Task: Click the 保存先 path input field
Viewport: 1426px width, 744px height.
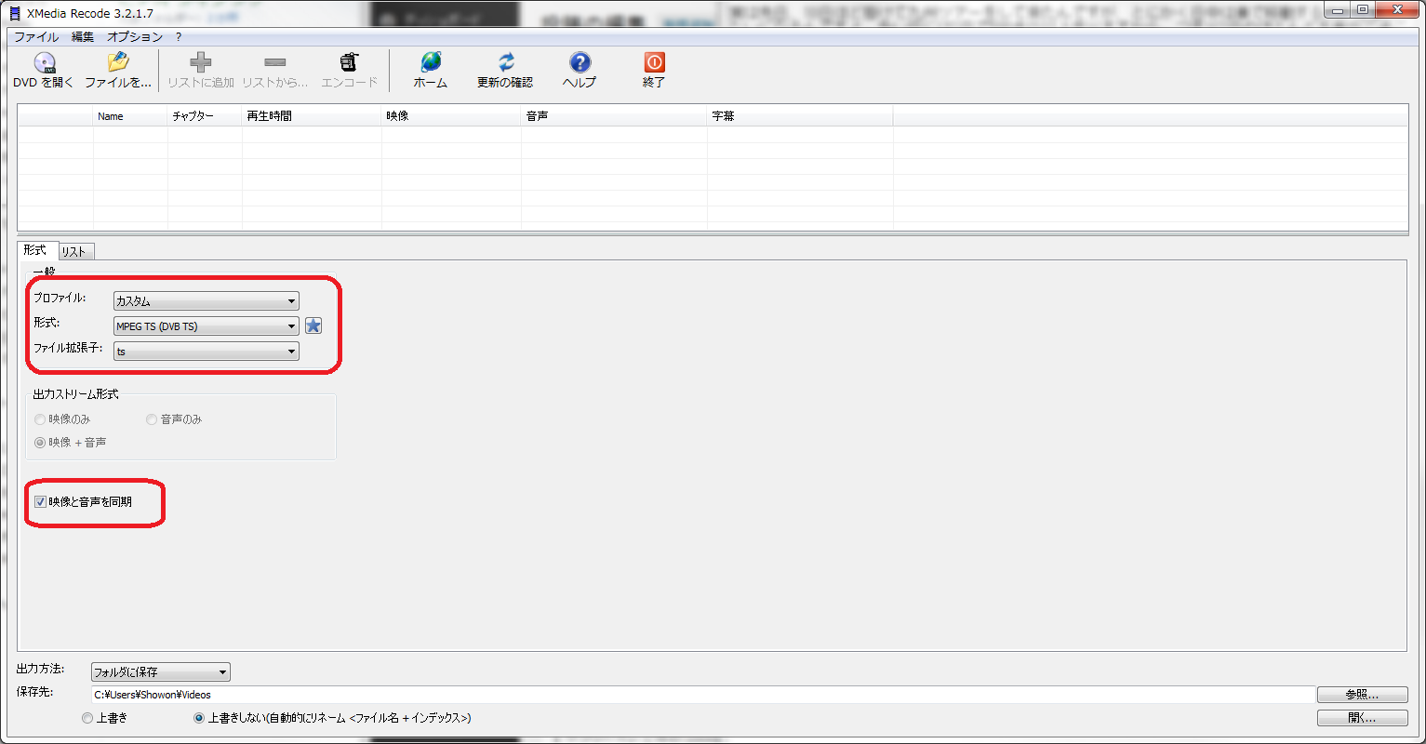Action: 701,695
